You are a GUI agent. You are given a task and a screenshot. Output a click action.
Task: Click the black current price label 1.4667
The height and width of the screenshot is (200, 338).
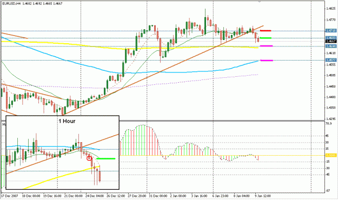(331, 42)
